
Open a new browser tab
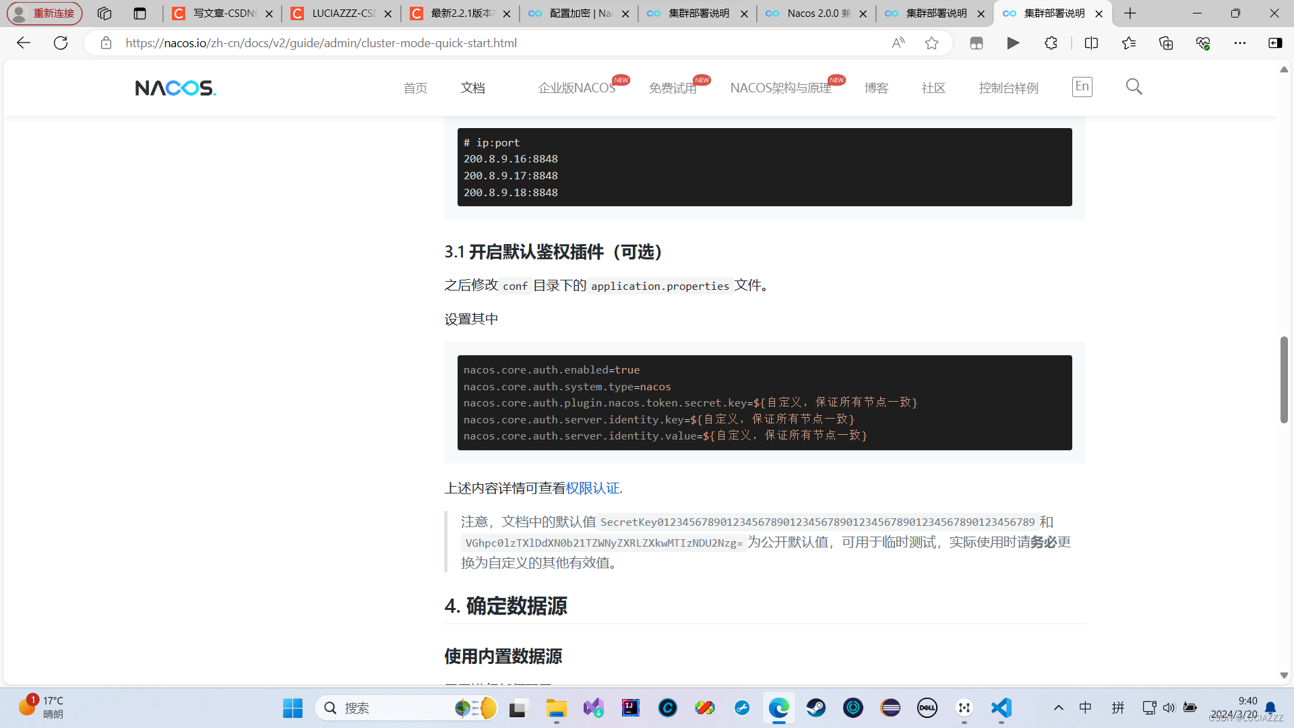(1130, 13)
